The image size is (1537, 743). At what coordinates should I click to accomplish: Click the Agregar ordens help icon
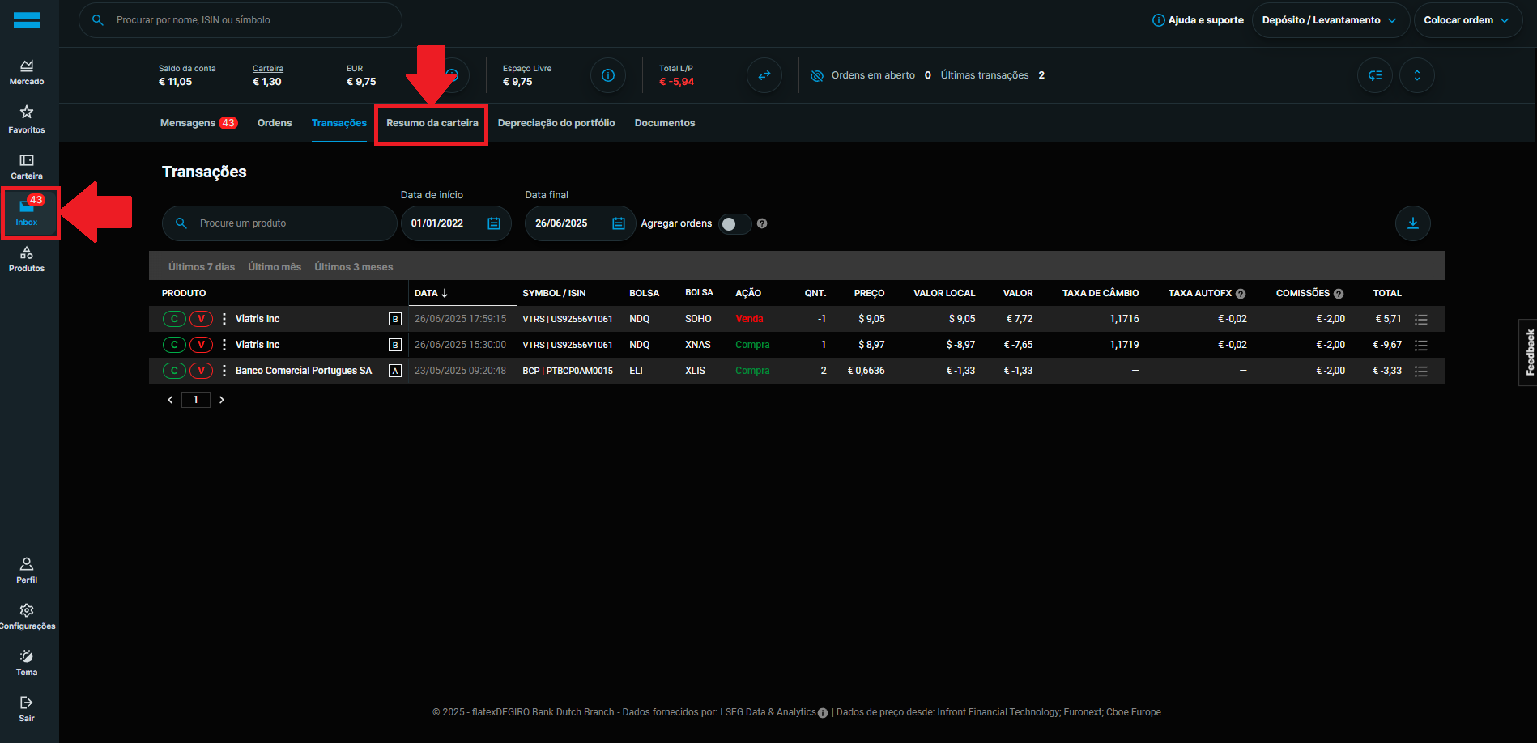click(x=762, y=223)
